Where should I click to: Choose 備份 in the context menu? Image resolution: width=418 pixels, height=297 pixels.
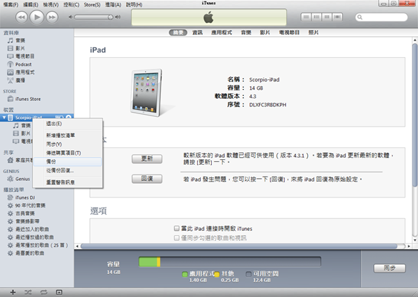[x=68, y=162]
